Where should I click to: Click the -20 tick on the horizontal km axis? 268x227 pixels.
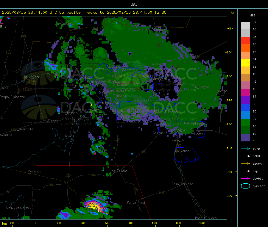(x=11, y=223)
